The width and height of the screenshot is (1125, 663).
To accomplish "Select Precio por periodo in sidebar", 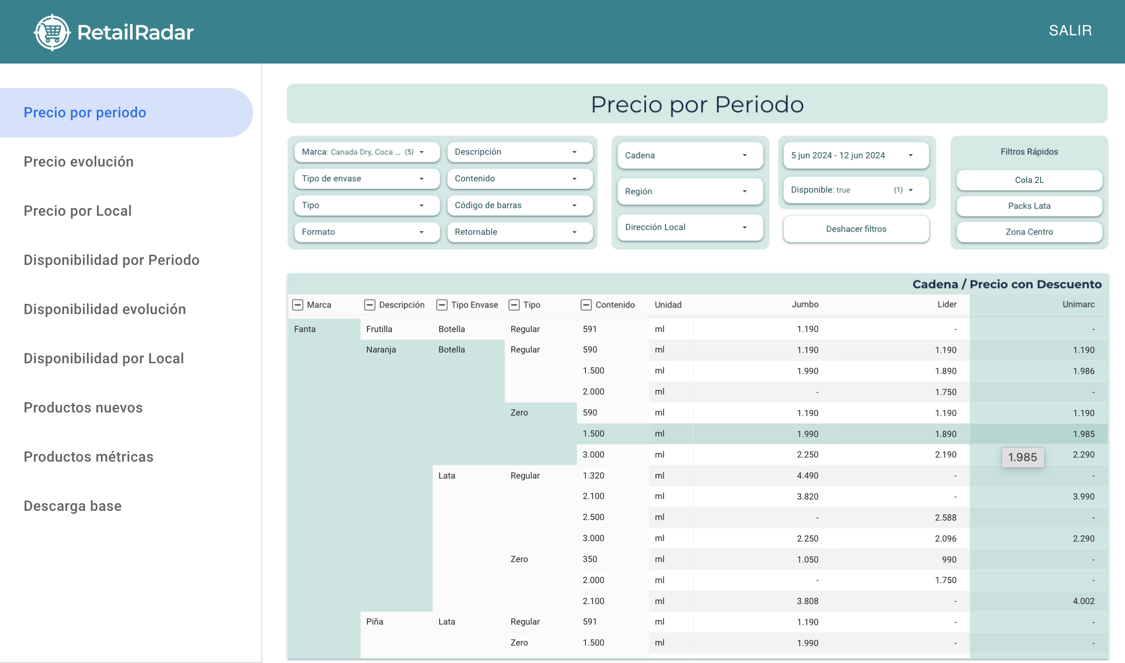I will (x=126, y=113).
